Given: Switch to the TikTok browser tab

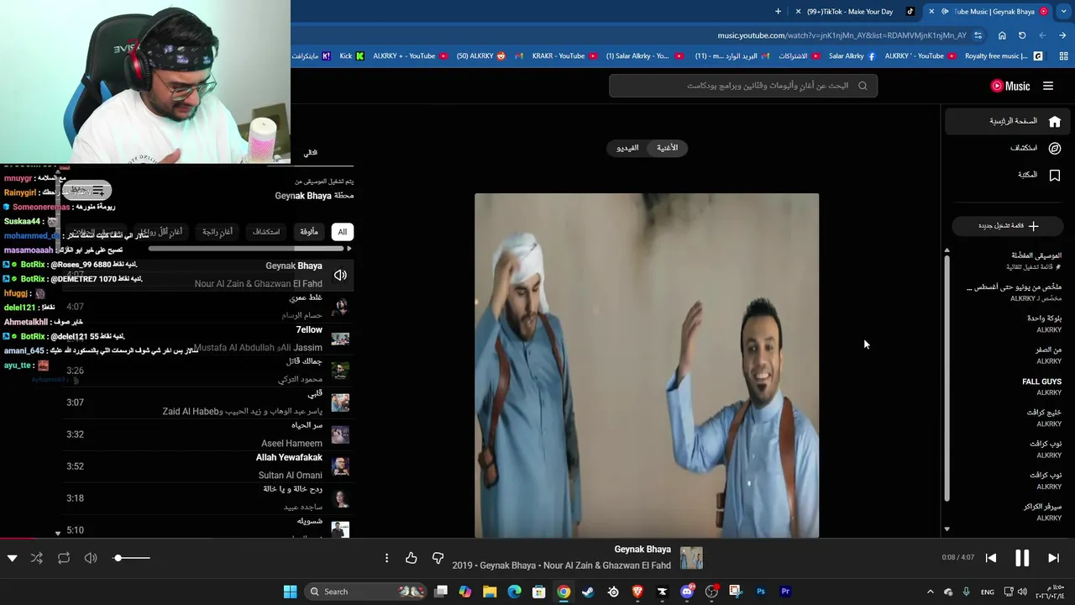Looking at the screenshot, I should coord(855,12).
